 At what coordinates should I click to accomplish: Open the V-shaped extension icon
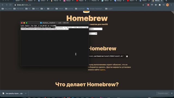pos(152,5)
